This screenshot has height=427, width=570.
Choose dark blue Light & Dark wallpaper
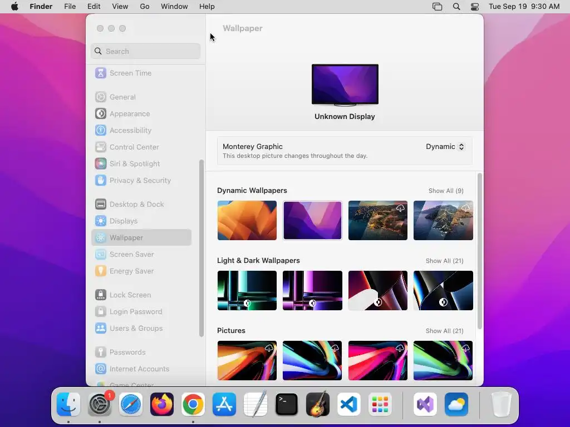coord(443,290)
